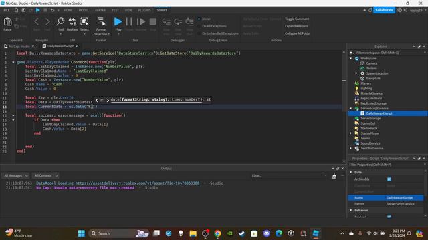Click the Workspace icon in Explorer
This screenshot has height=240, width=428.
click(x=356, y=58)
